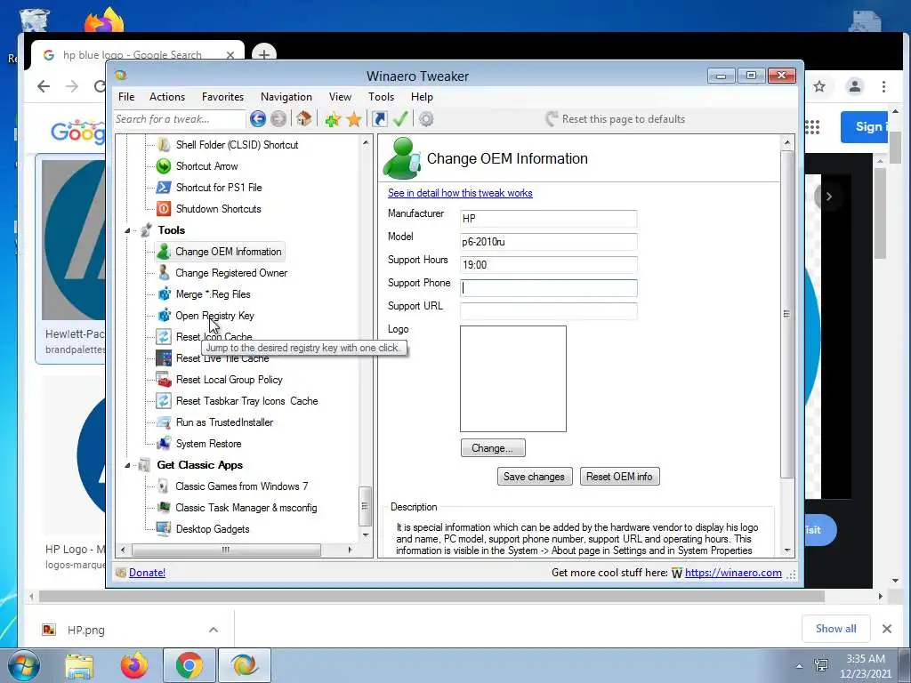Screen dimensions: 911x683
Task: Open the https://winaero.com link
Action: click(x=733, y=573)
